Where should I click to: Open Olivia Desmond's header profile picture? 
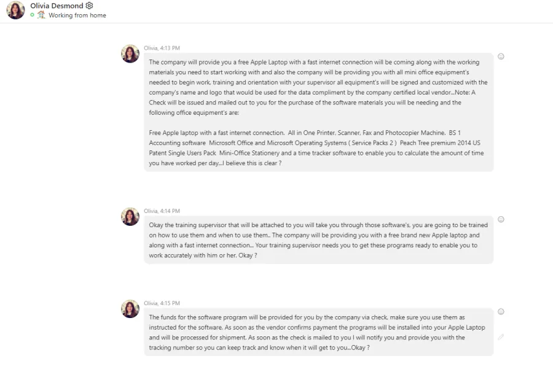15,10
